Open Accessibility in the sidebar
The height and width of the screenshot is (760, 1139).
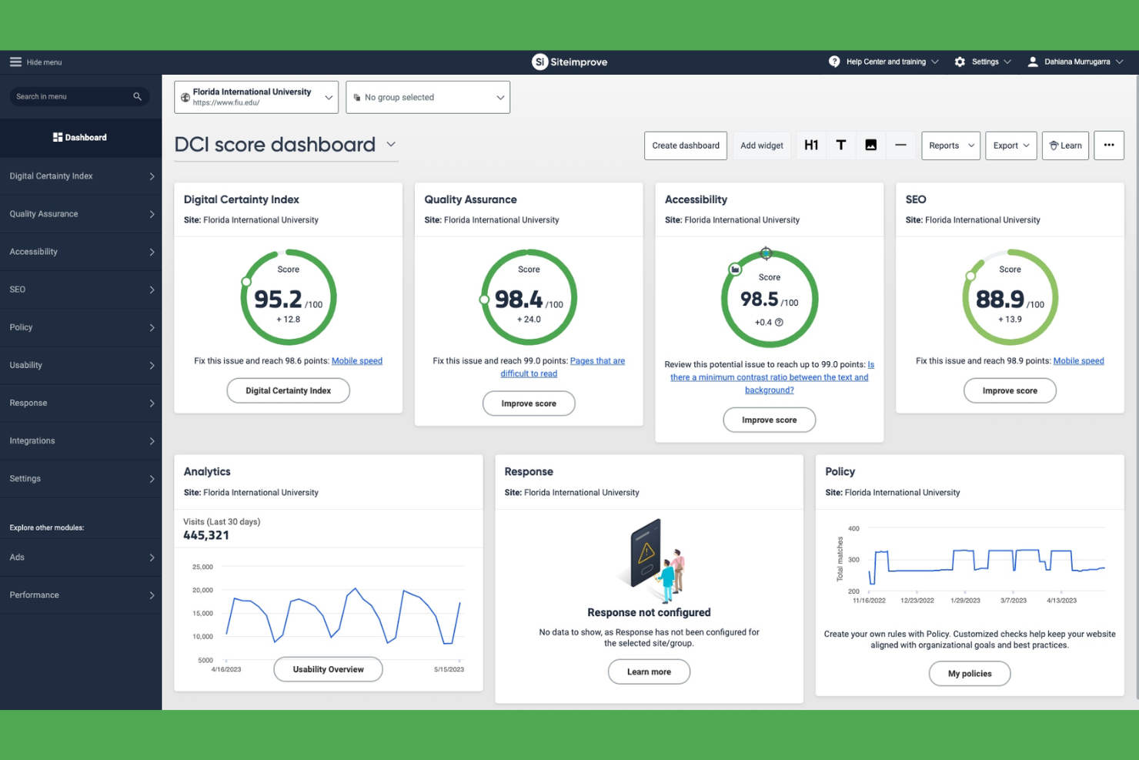81,252
